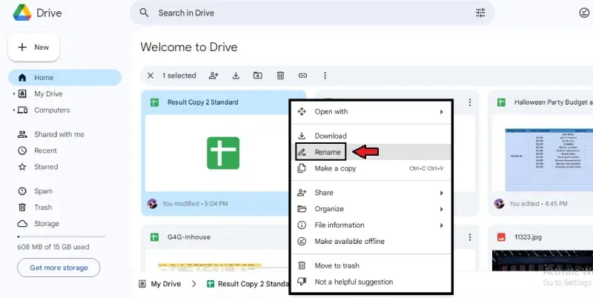Screen dimensions: 593x298
Task: Click the 1 selected label
Action: pos(179,76)
